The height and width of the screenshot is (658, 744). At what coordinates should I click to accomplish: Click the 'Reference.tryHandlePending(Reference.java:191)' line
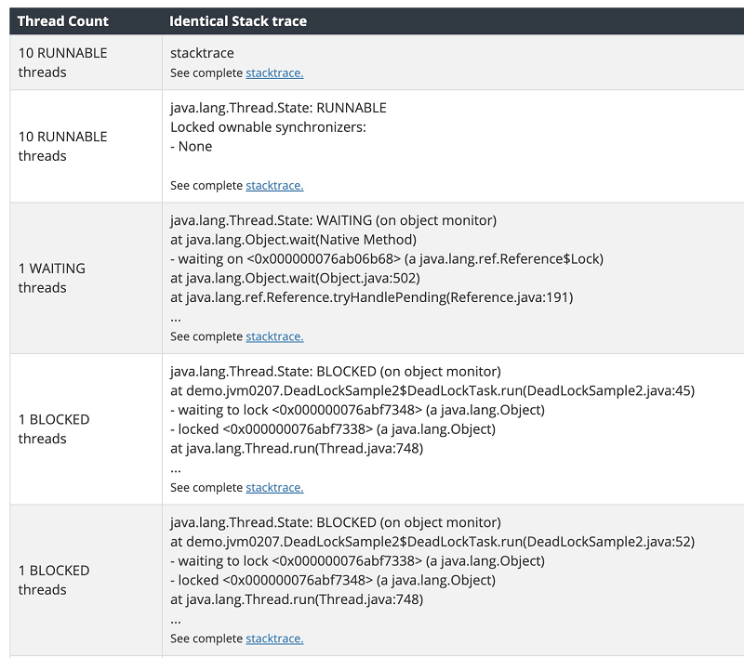click(371, 297)
